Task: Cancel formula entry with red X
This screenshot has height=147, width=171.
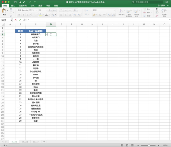Action: (15, 20)
